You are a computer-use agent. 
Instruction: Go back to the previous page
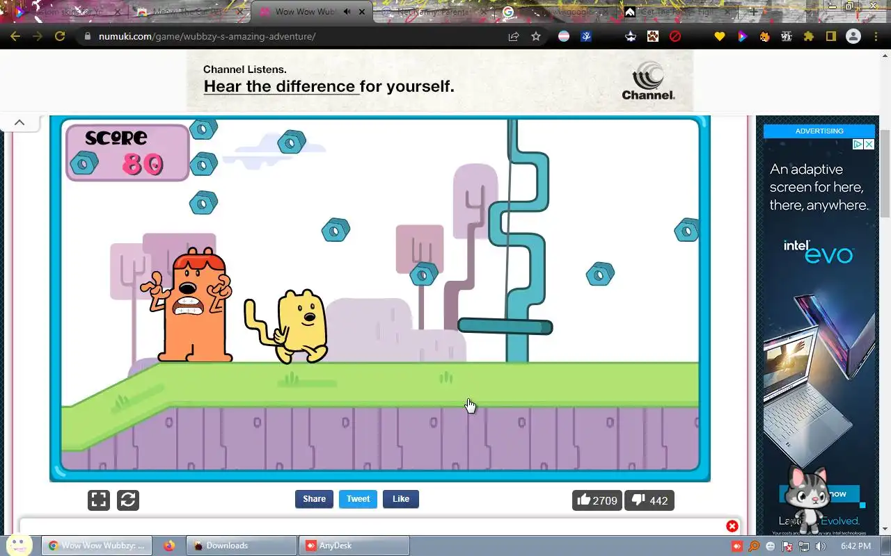(x=15, y=36)
